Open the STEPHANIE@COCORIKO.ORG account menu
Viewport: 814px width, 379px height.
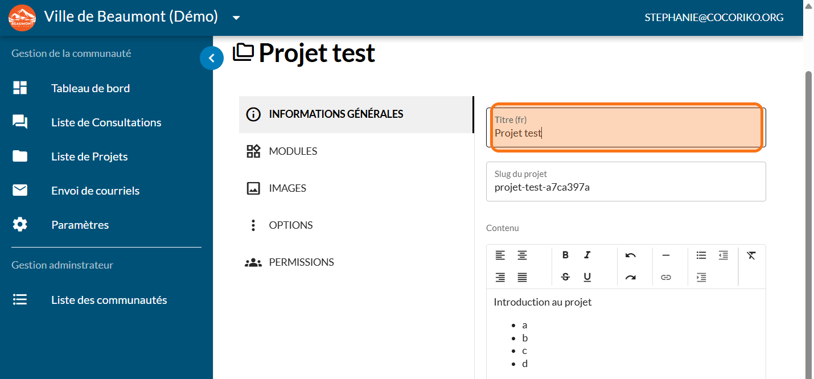[x=714, y=18]
